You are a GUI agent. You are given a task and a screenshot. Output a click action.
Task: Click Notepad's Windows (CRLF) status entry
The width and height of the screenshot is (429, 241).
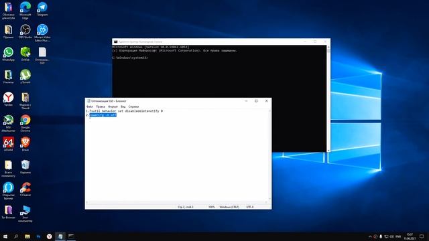229,207
